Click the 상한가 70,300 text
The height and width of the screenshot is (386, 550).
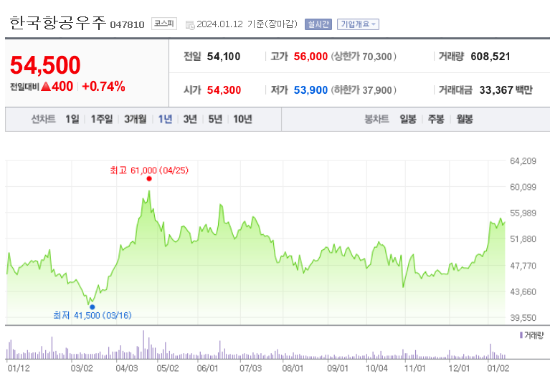pyautogui.click(x=364, y=57)
